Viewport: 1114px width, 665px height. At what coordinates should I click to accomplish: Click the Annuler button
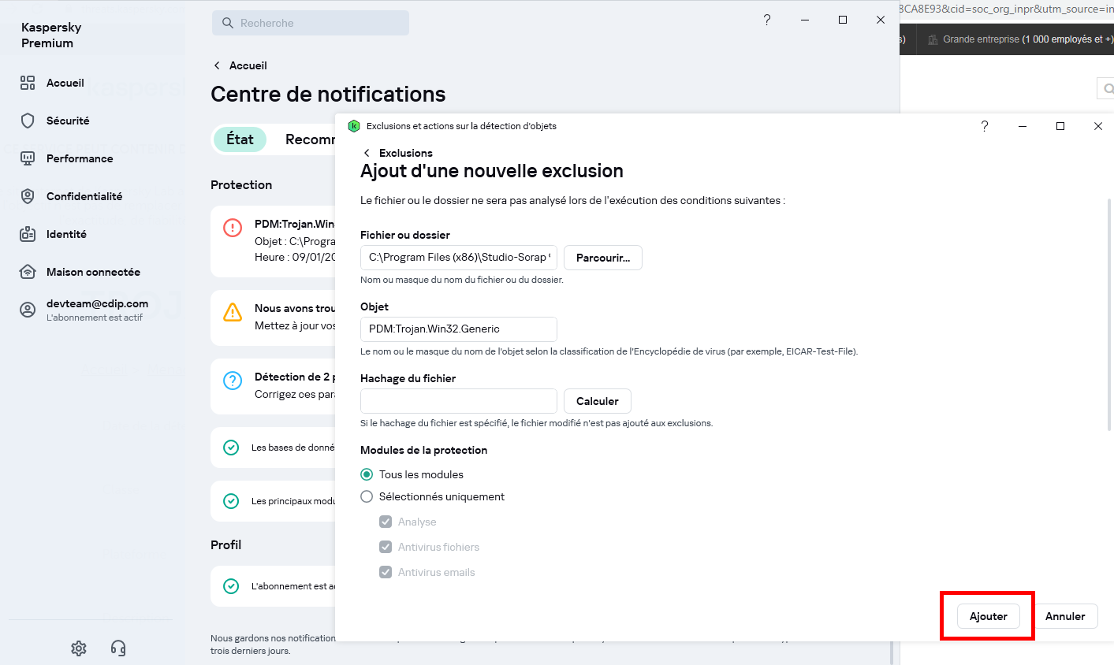click(1065, 616)
